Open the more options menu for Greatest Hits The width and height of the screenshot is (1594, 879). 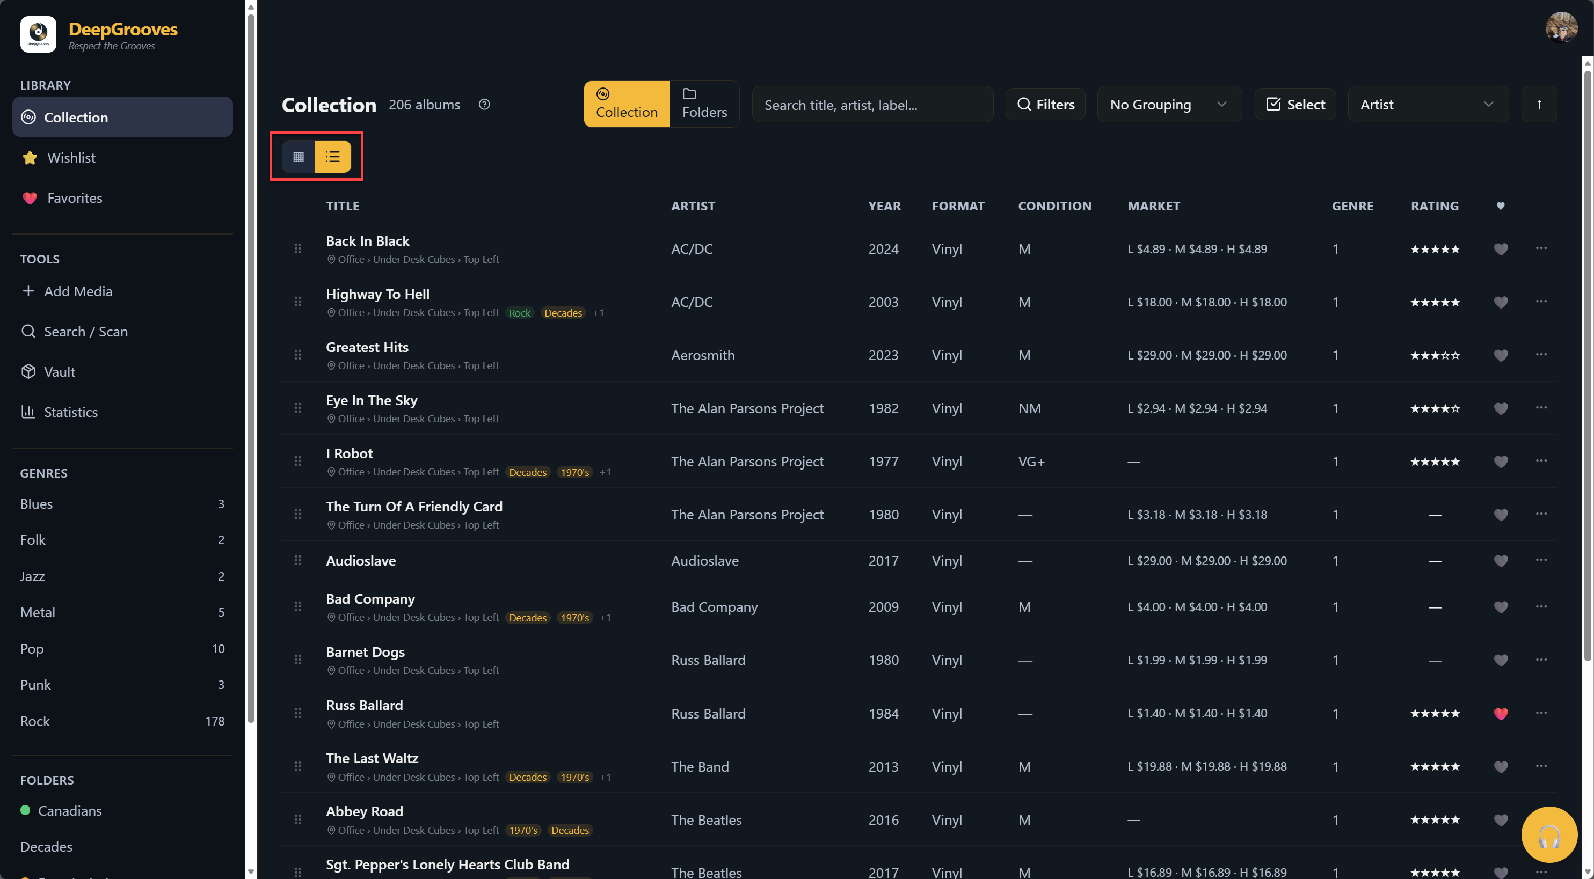coord(1541,355)
